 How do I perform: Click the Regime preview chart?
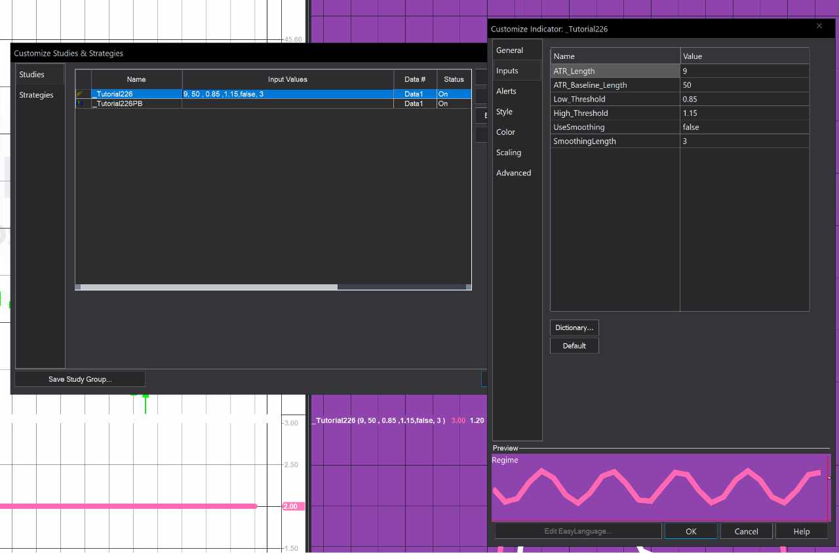(x=661, y=487)
